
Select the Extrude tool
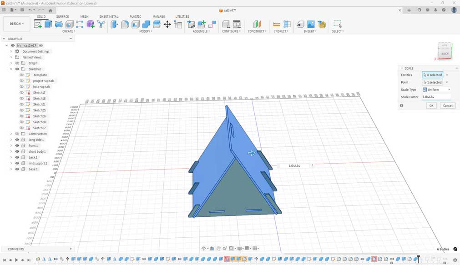click(48, 24)
